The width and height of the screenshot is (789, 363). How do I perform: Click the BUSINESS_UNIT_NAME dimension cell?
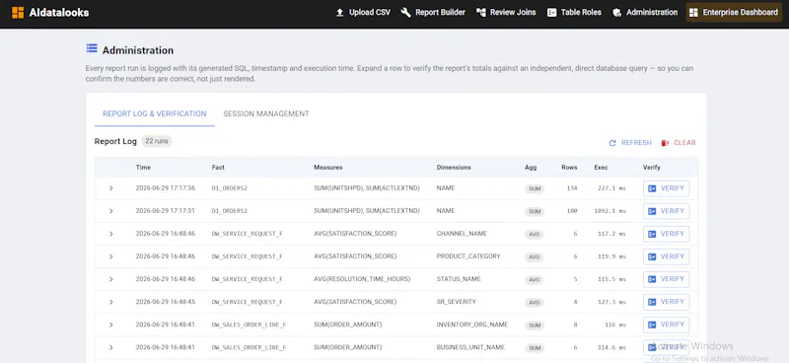[470, 347]
